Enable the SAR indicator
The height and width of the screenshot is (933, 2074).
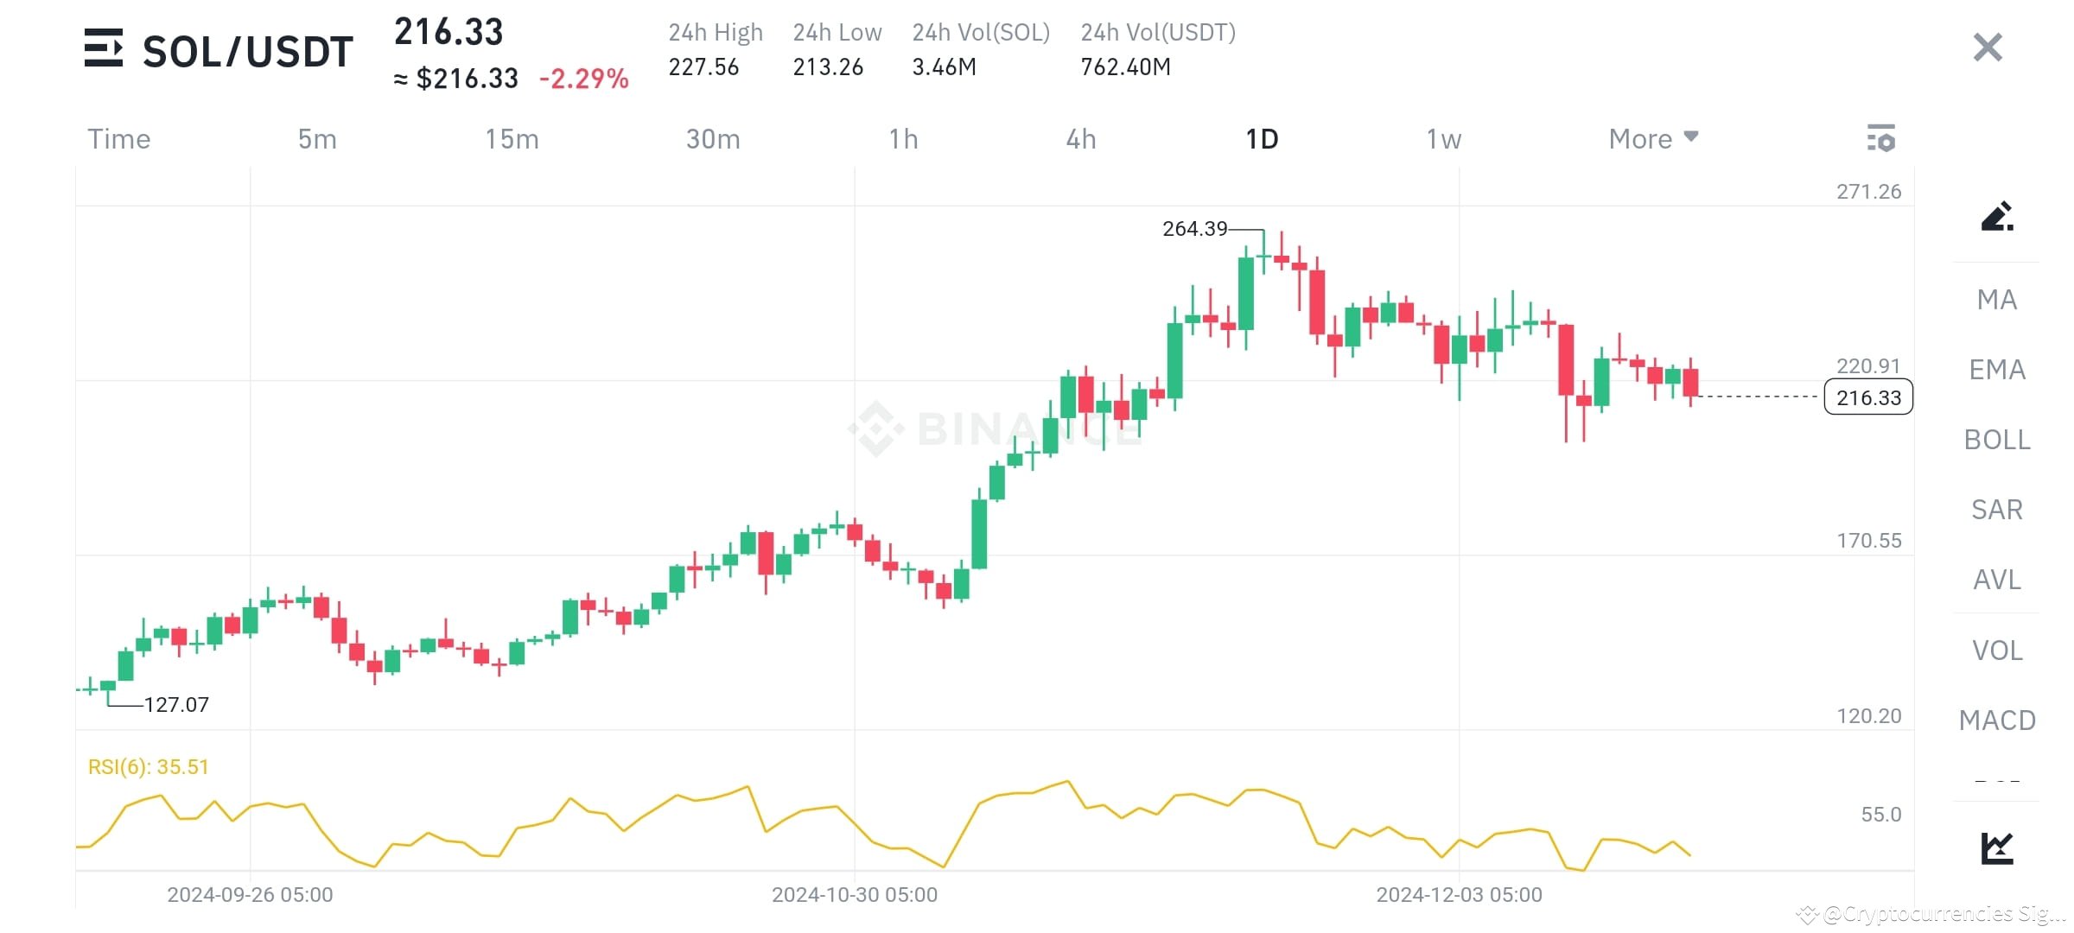coord(1995,510)
